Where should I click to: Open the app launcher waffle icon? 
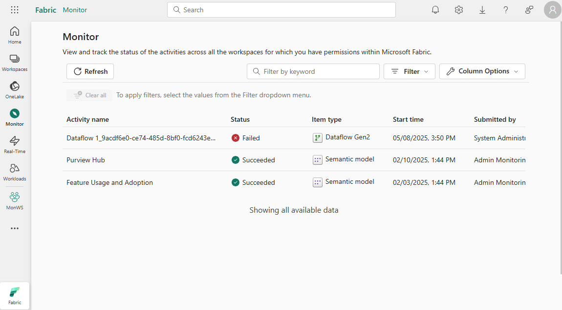coord(14,9)
